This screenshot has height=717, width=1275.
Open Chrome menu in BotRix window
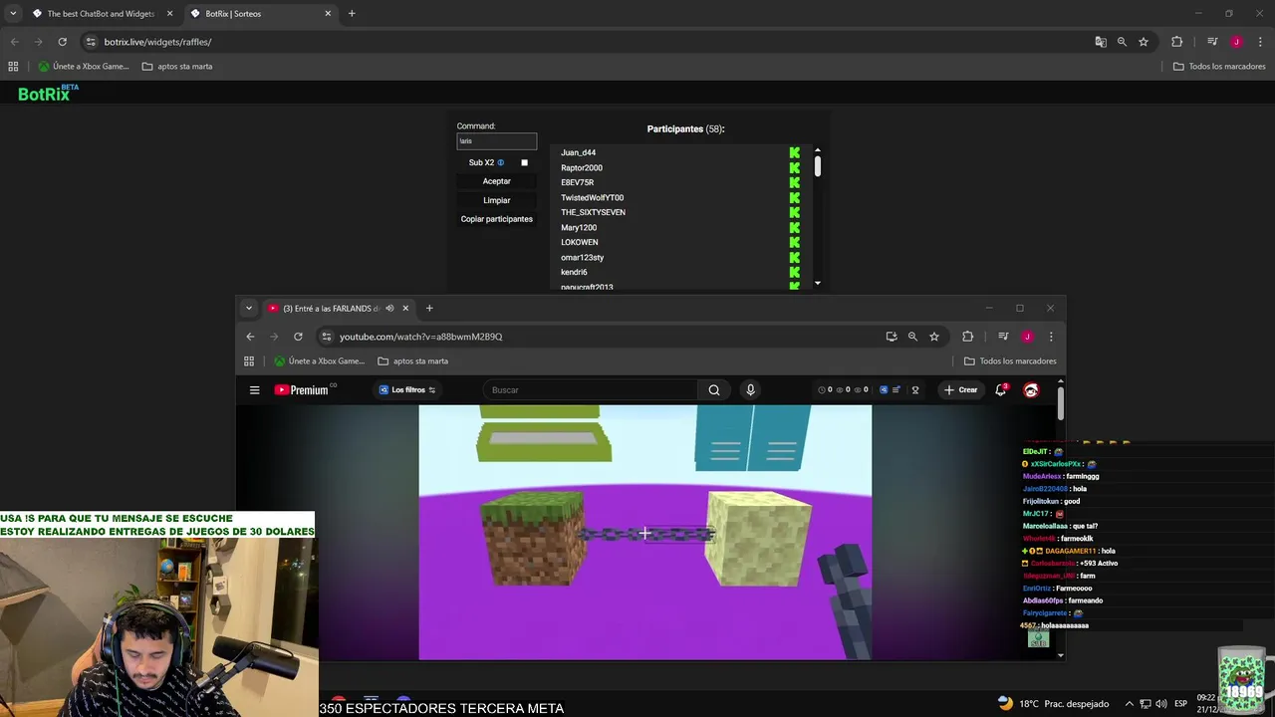1260,42
